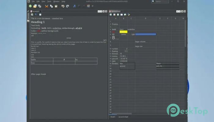Undo the last action

pos(63,6)
